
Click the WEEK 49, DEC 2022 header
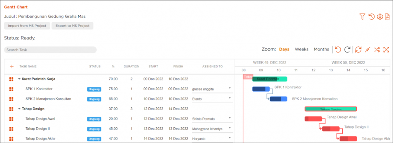pyautogui.click(x=270, y=62)
